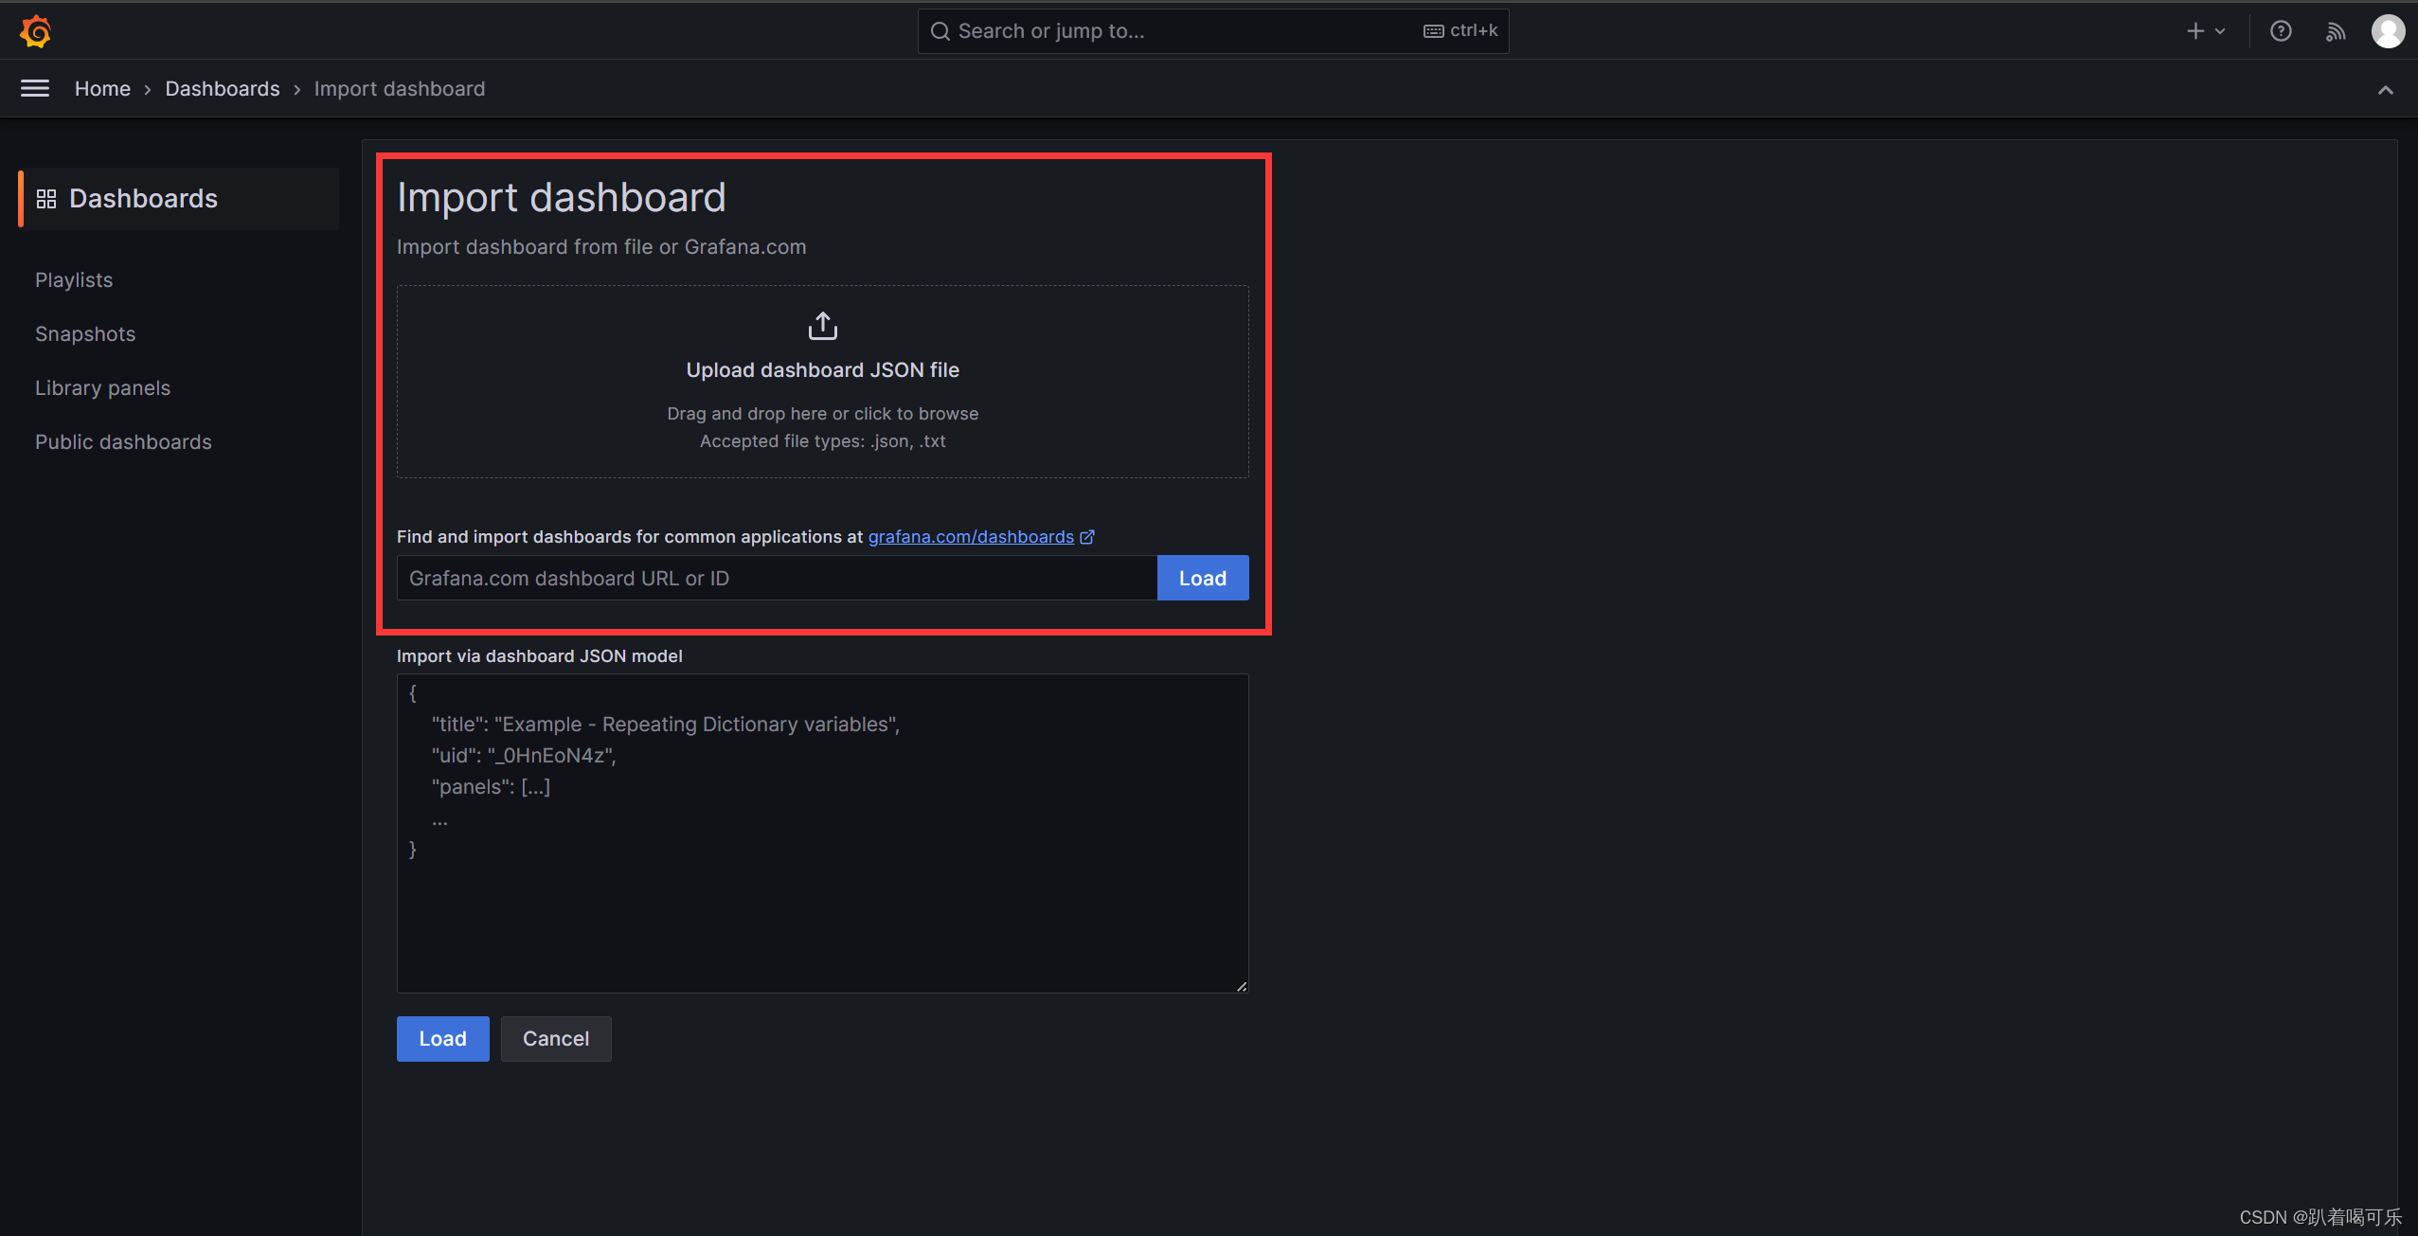The width and height of the screenshot is (2418, 1236).
Task: Open the news feed RSS icon
Action: point(2335,31)
